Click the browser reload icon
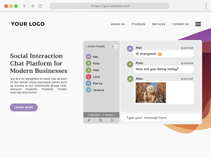The width and height of the screenshot is (211, 158). click(40, 6)
